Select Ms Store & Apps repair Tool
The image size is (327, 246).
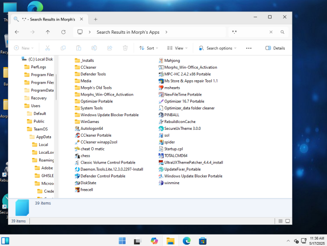(x=188, y=81)
